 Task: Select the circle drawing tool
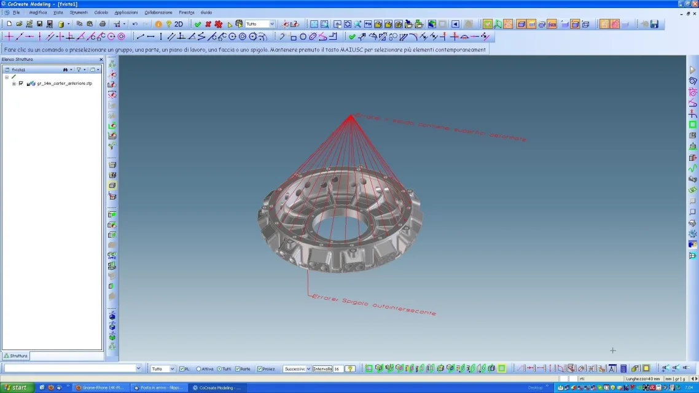coord(303,37)
